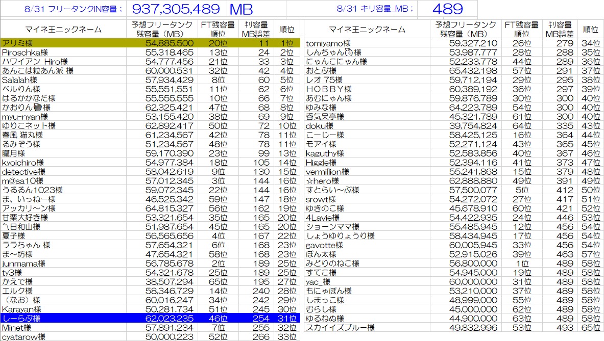
Task: Select the tomiyamo様 nickname cell
Action: pyautogui.click(x=367, y=43)
